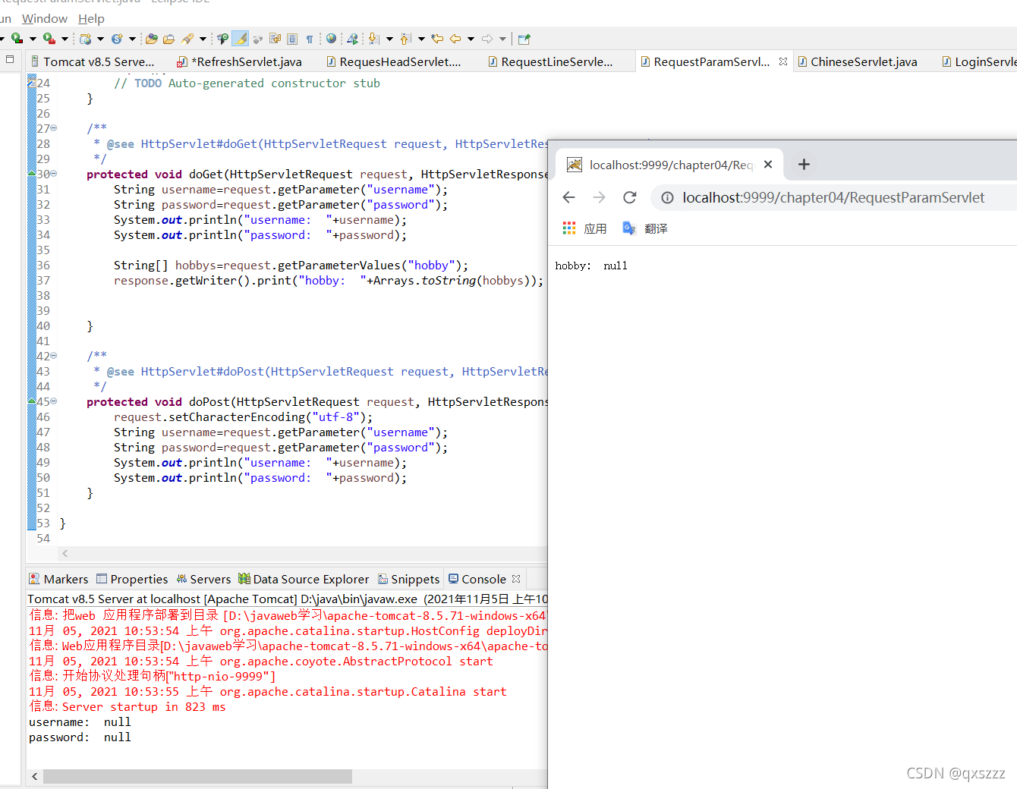1017x789 pixels.
Task: Click the Search flashlight toolbar icon
Action: 187,39
